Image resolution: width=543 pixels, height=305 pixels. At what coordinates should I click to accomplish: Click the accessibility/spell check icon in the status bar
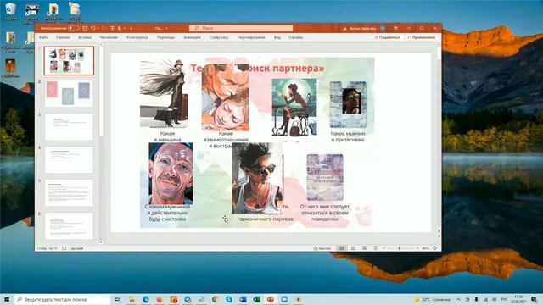(64, 248)
